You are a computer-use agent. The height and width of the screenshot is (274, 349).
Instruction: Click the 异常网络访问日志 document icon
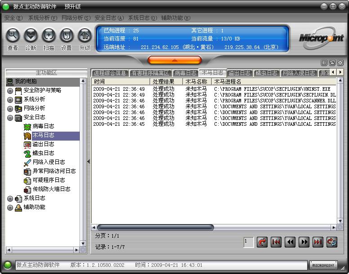click(27, 172)
